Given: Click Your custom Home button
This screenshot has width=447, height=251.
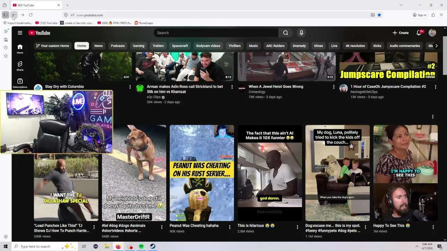Looking at the screenshot, I should (52, 46).
